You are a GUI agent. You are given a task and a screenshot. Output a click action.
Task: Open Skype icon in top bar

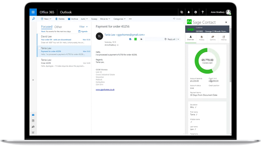pyautogui.click(x=182, y=12)
